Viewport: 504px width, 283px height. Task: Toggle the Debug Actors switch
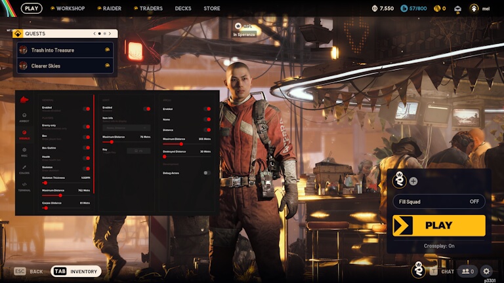(207, 173)
